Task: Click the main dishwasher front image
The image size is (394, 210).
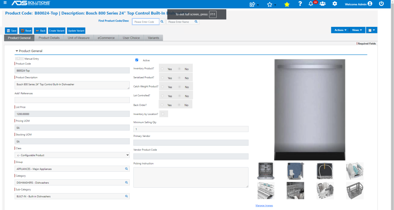Action: click(310, 110)
